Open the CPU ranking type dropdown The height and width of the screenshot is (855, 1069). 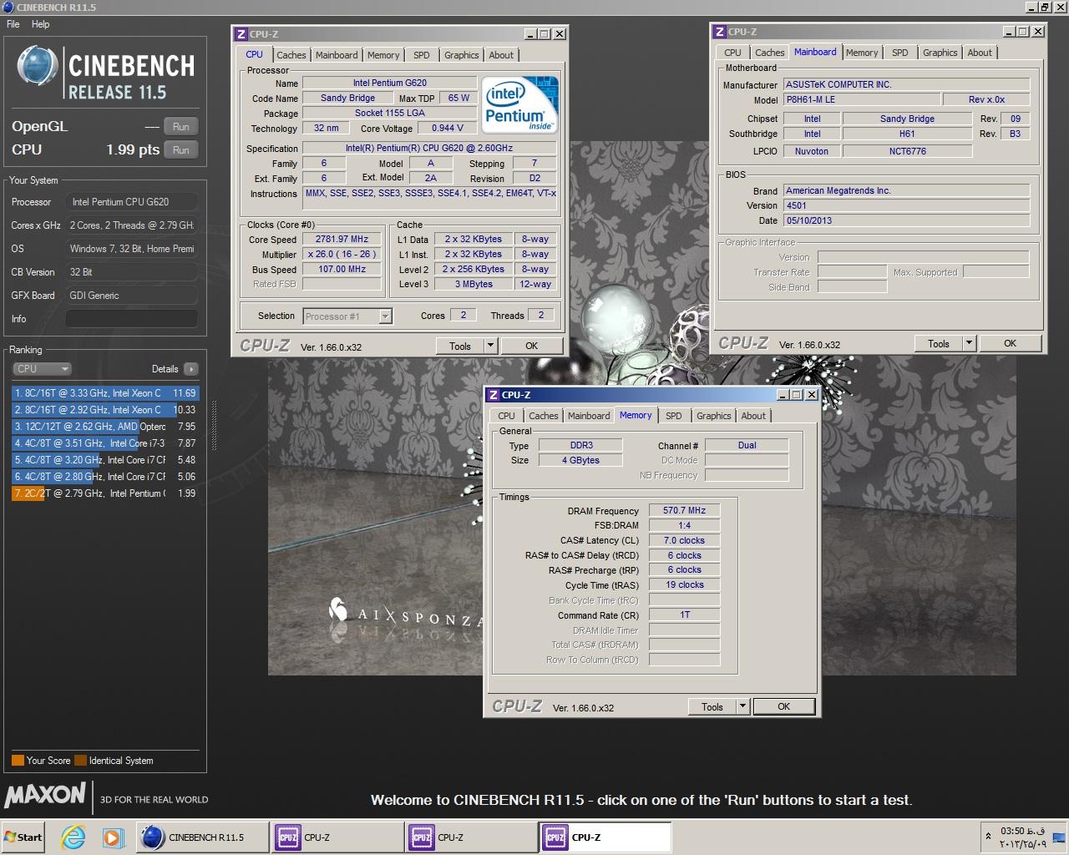coord(42,368)
